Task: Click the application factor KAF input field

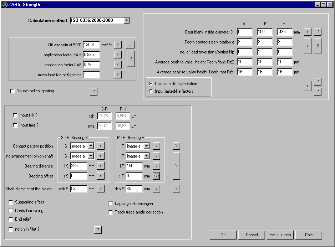Action: click(x=91, y=65)
